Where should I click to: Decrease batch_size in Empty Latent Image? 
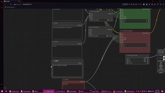[127, 63]
